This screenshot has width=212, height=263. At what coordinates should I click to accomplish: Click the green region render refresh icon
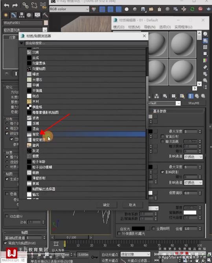[x=192, y=9]
